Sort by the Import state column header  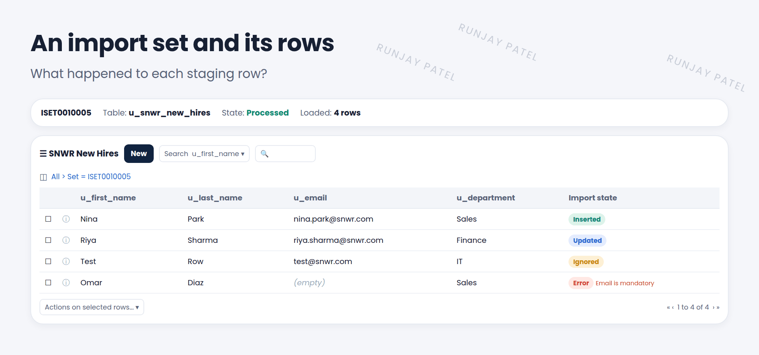(593, 198)
